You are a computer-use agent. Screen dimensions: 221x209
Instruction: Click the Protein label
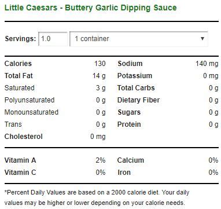[129, 124]
